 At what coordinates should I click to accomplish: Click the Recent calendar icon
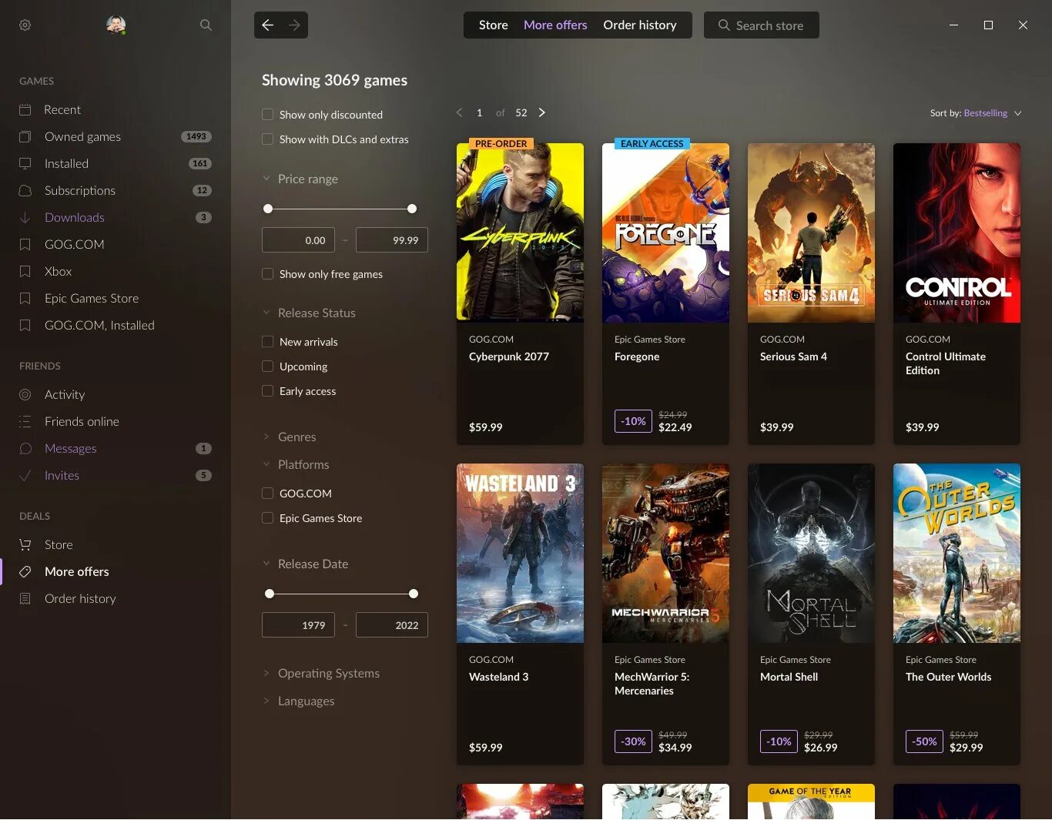point(25,110)
